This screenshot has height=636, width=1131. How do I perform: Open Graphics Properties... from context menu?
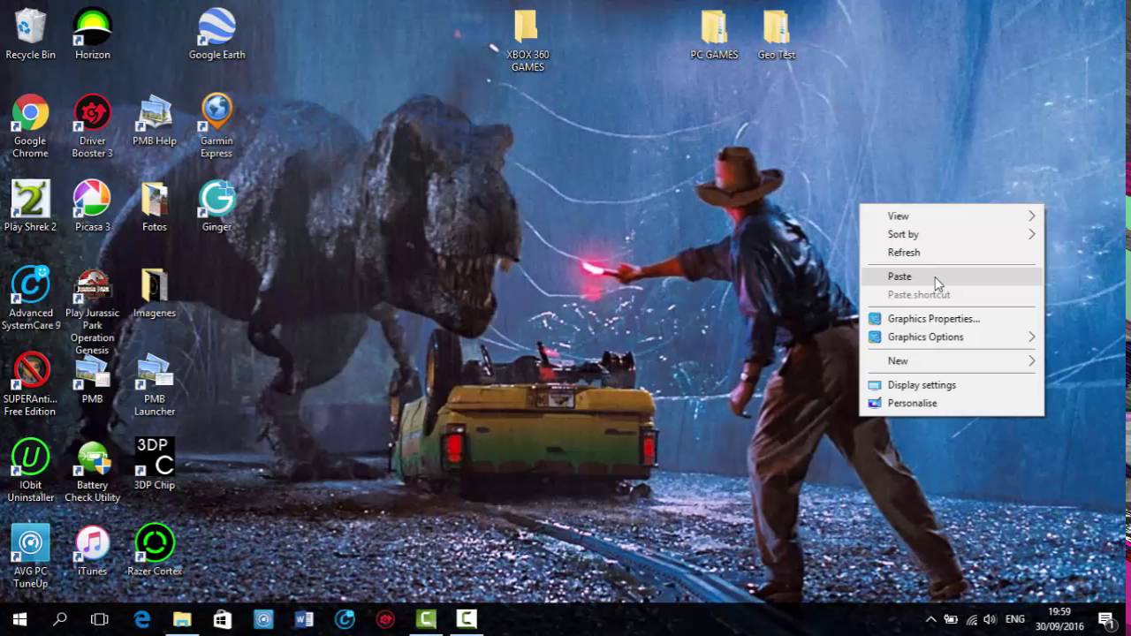tap(952, 318)
